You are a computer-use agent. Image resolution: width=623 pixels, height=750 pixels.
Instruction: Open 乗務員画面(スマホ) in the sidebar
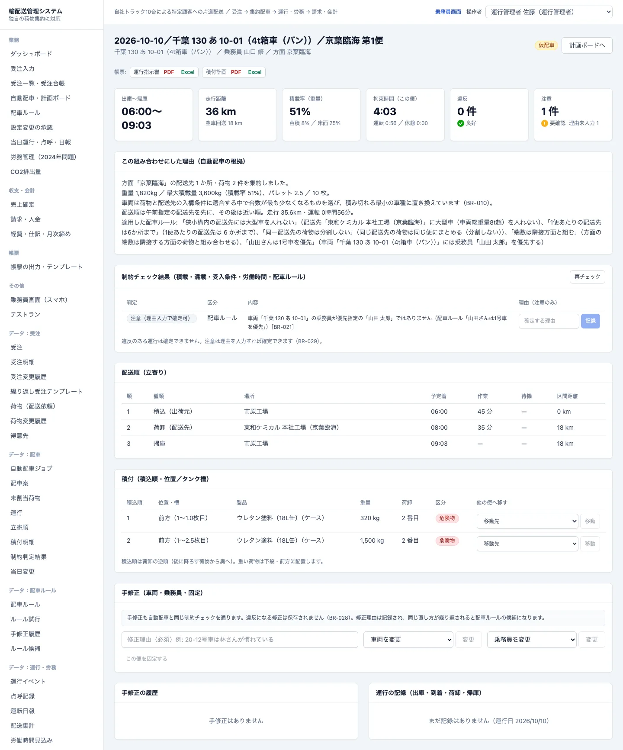(39, 299)
